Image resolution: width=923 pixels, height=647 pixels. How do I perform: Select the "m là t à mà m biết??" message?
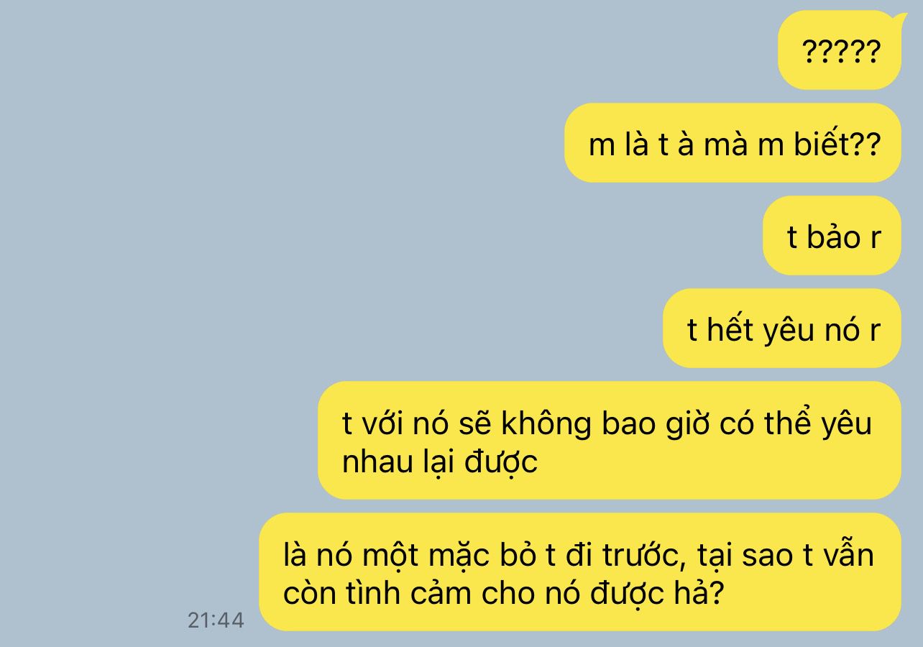point(733,143)
